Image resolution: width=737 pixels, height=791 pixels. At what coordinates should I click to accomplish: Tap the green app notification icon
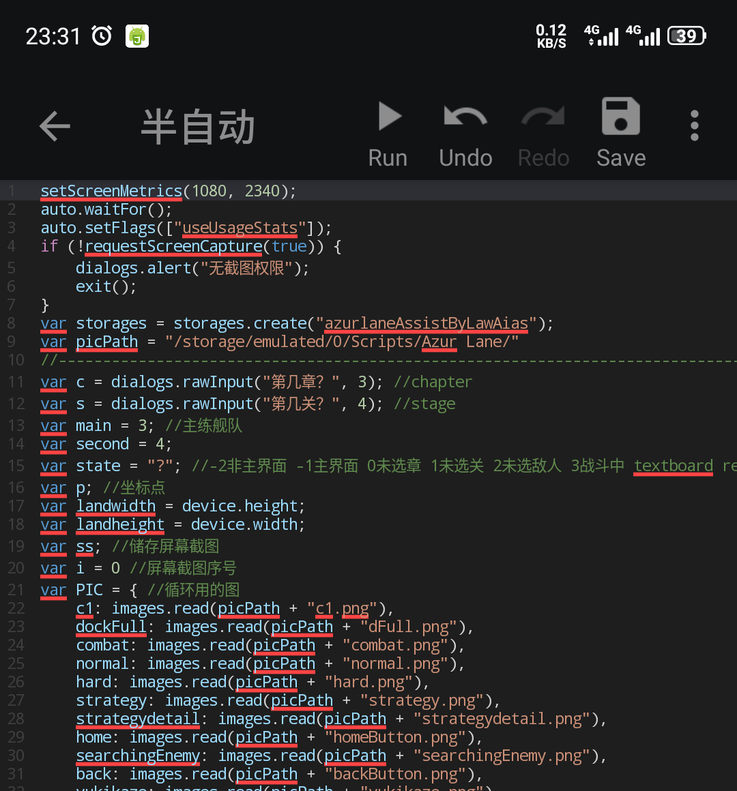click(137, 36)
